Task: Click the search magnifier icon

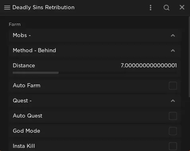Action: pyautogui.click(x=166, y=8)
